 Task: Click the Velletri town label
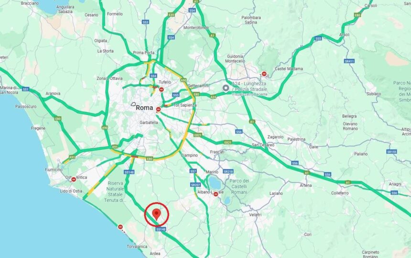click(255, 215)
